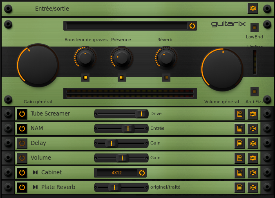This screenshot has height=198, width=275.
Task: Open the Volume rack settings icon
Action: tap(253, 158)
